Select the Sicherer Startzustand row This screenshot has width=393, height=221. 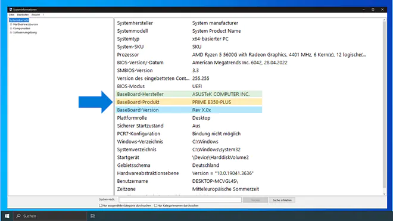pos(249,126)
